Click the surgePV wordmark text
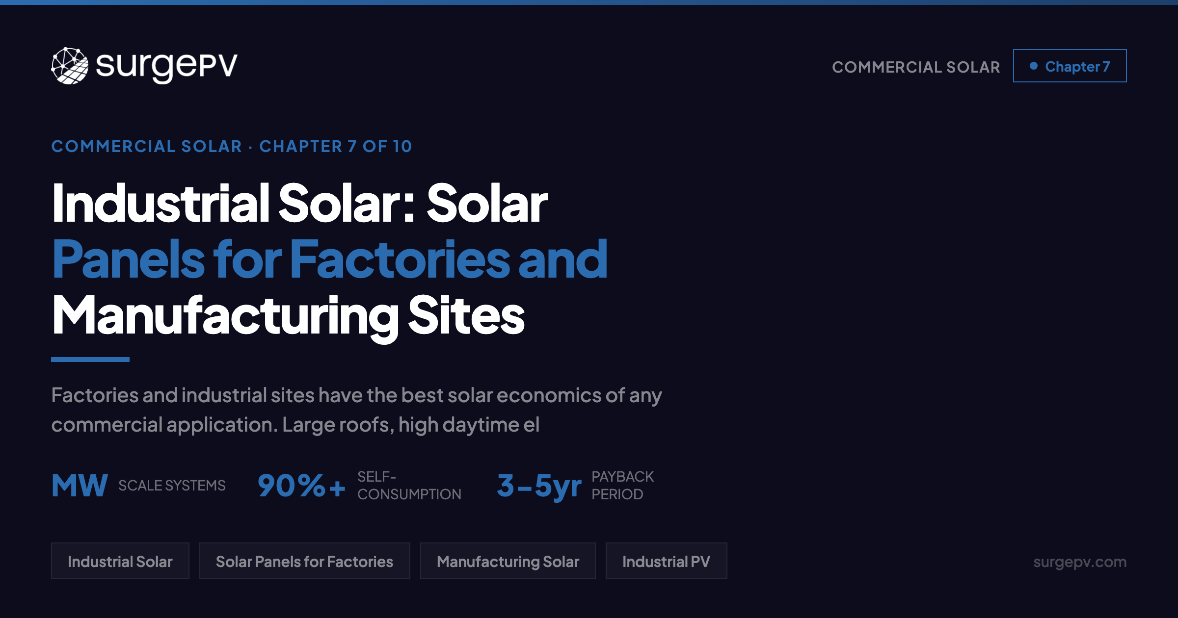Viewport: 1178px width, 618px height. point(164,65)
